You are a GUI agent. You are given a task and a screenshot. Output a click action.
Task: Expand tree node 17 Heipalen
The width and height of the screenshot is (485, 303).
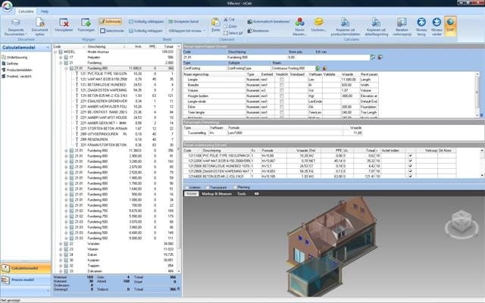pos(61,56)
